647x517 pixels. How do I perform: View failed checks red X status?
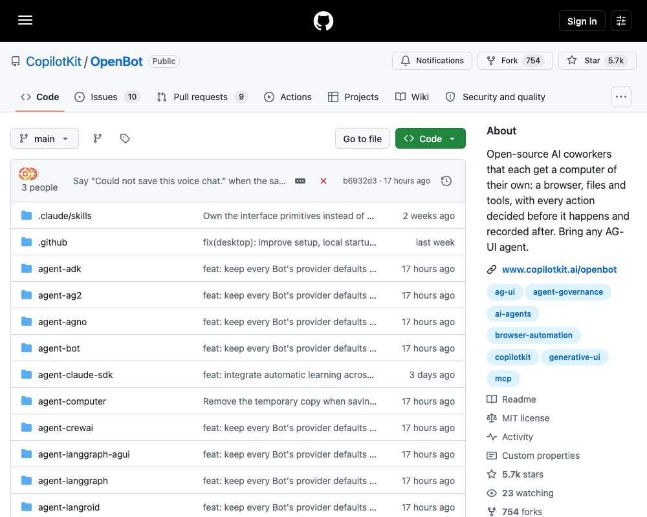(x=323, y=181)
